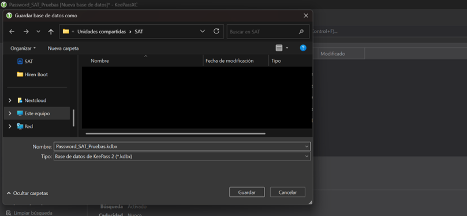467x216 pixels.
Task: Open the view options dropdown arrow
Action: 287,48
